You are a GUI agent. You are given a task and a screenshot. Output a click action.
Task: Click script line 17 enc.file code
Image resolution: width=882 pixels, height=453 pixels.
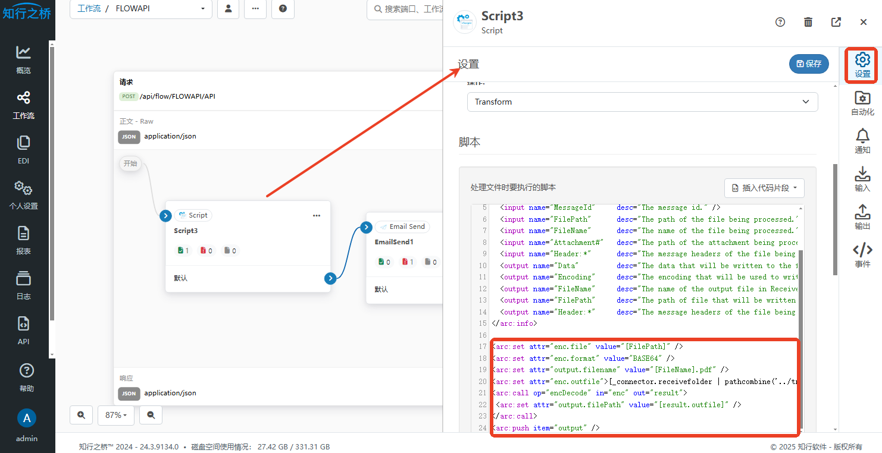coord(588,346)
